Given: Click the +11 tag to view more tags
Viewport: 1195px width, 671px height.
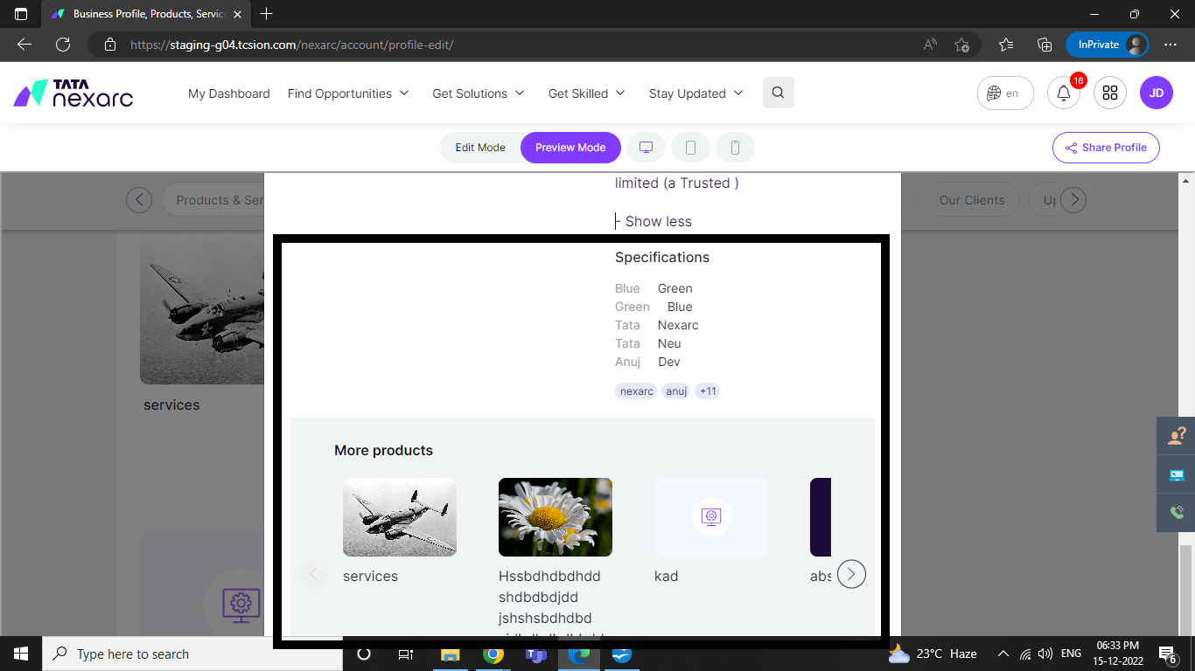Looking at the screenshot, I should point(707,391).
